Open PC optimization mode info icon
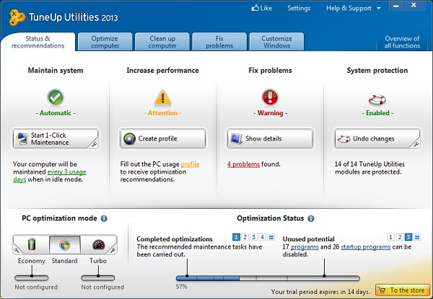The image size is (433, 299). pos(104,218)
